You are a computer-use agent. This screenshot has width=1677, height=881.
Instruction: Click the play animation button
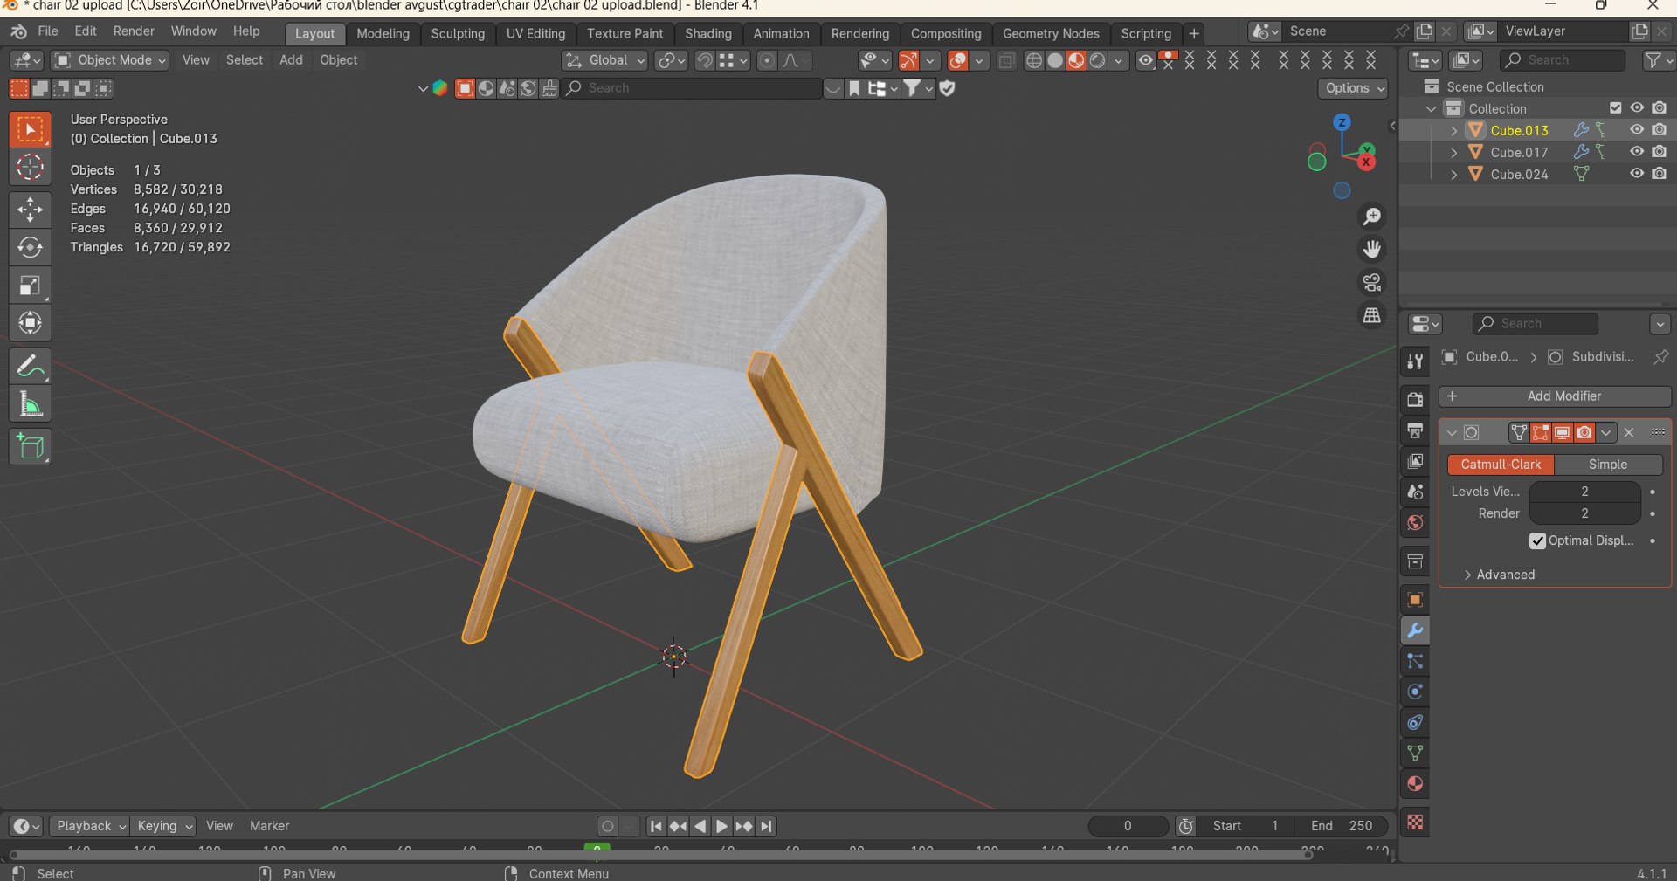coord(721,826)
